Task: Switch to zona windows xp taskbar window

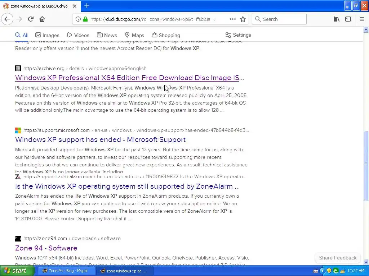Action: pos(124,271)
